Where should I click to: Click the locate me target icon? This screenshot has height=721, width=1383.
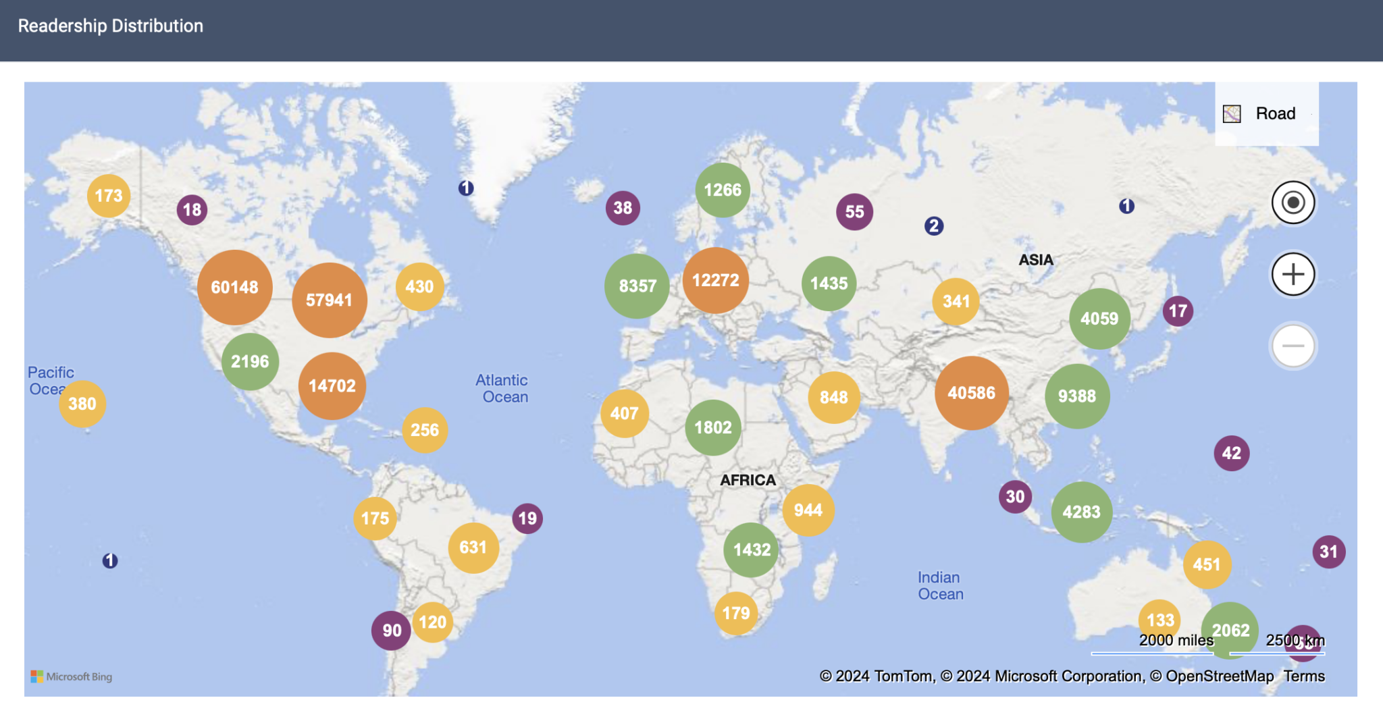[1293, 203]
